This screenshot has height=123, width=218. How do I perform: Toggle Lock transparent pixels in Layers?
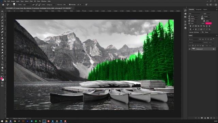[x=193, y=45]
